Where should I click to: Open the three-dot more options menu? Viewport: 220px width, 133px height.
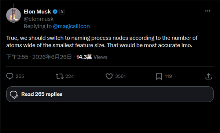[208, 11]
